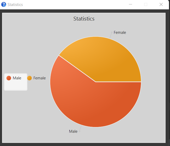Click the Female label above the pie
Image resolution: width=170 pixels, height=146 pixels.
tap(120, 33)
